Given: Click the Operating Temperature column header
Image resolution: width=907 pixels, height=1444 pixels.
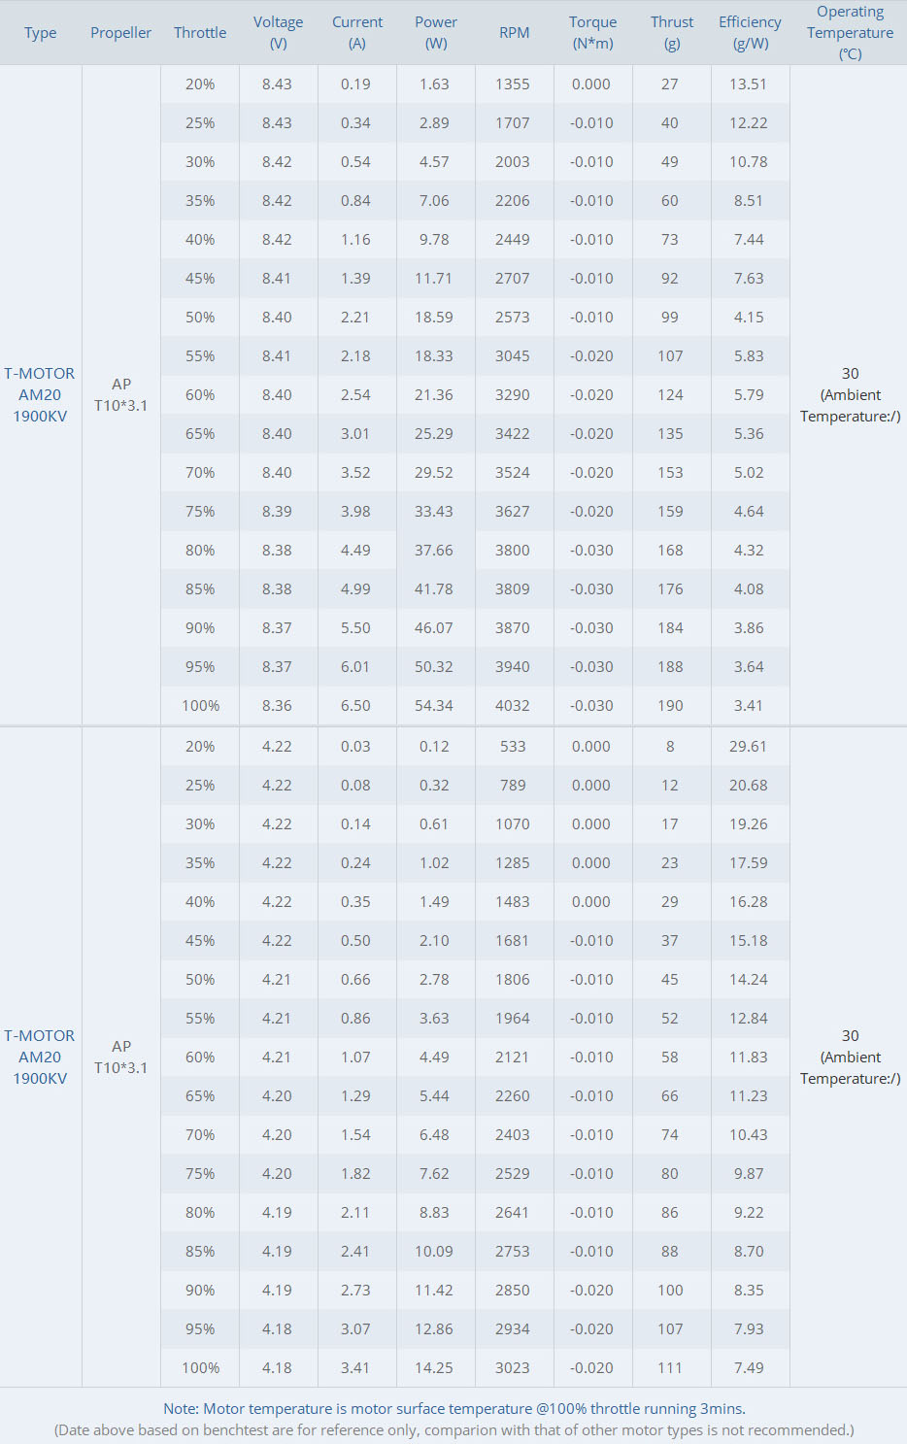Looking at the screenshot, I should click(x=850, y=33).
